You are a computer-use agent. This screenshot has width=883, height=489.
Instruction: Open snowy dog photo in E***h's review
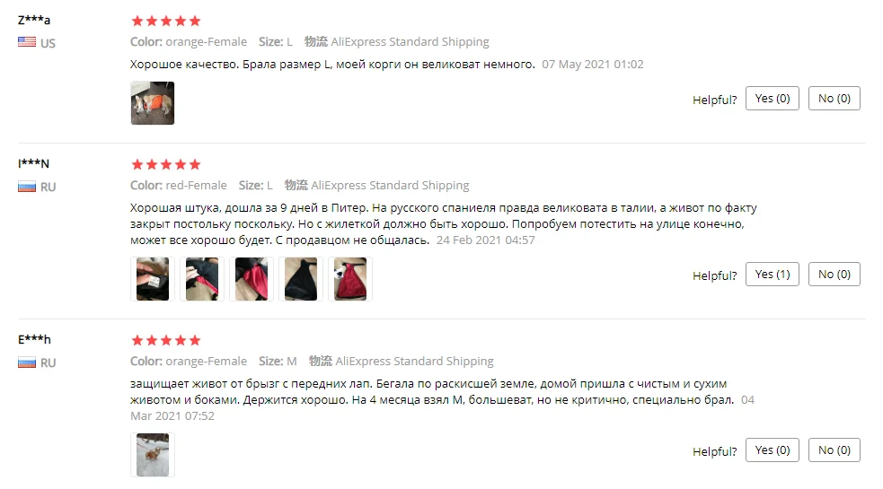[153, 455]
